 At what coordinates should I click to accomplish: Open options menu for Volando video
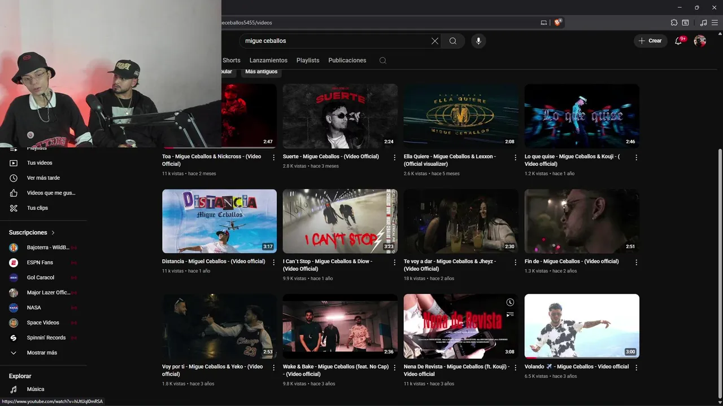pos(636,368)
